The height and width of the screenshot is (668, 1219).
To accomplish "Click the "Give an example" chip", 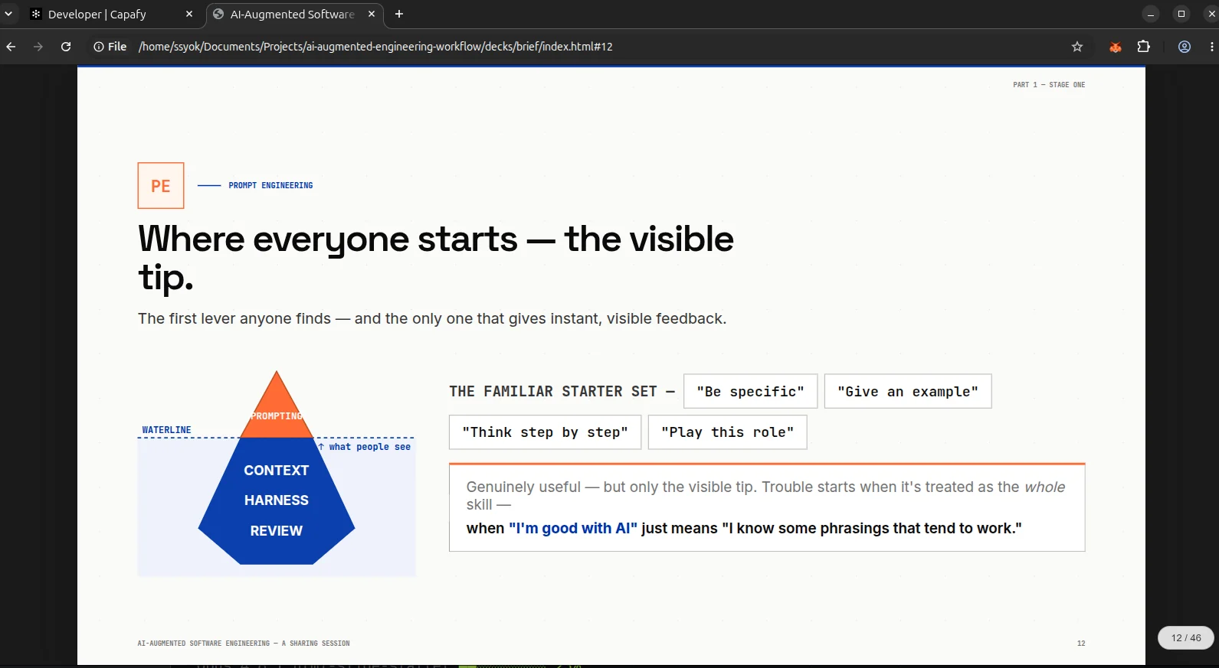I will [908, 391].
